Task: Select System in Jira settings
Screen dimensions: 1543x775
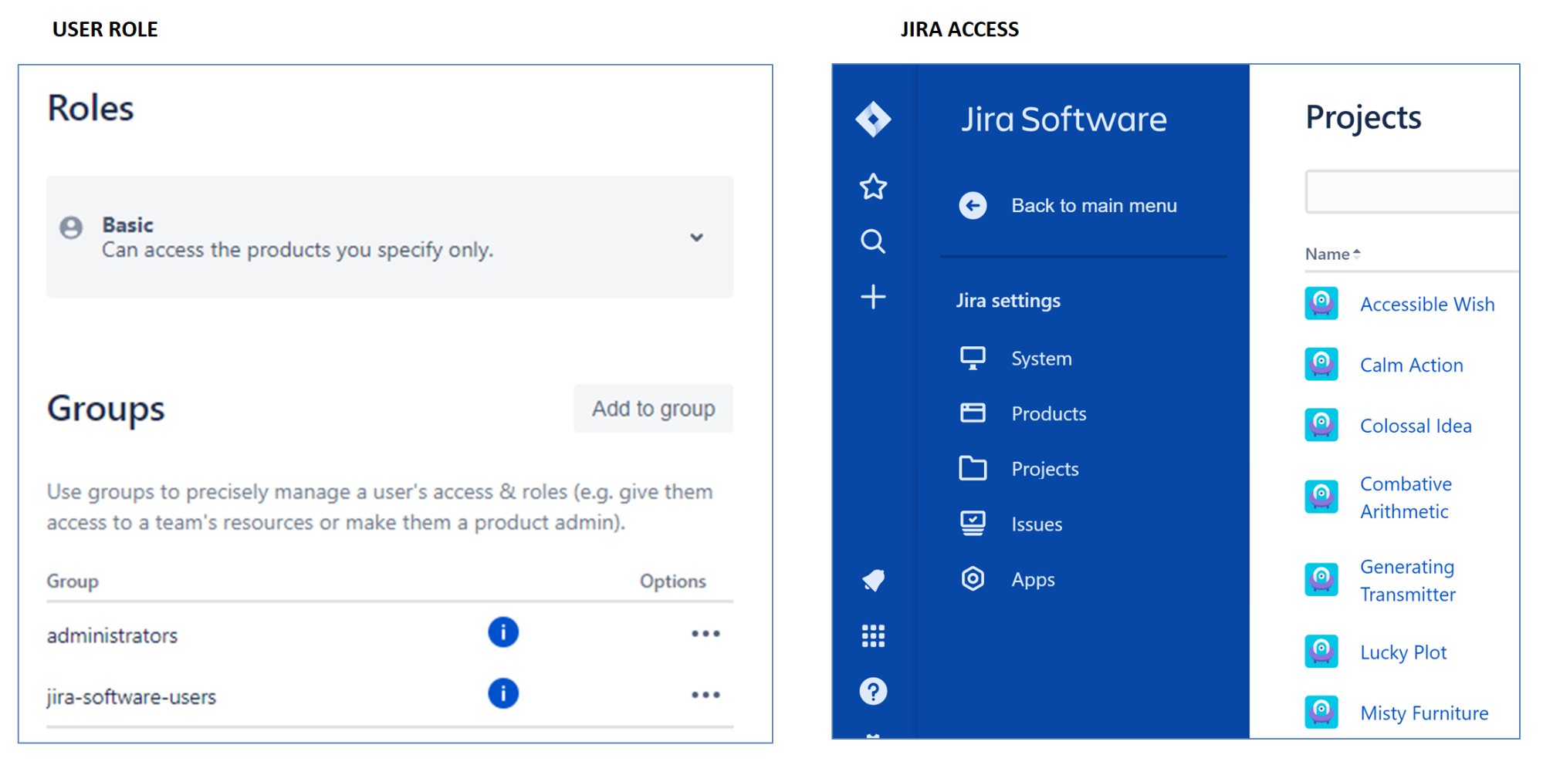Action: pos(1041,359)
